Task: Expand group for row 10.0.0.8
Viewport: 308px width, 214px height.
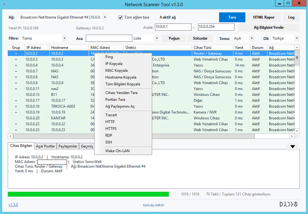Action: [16, 77]
